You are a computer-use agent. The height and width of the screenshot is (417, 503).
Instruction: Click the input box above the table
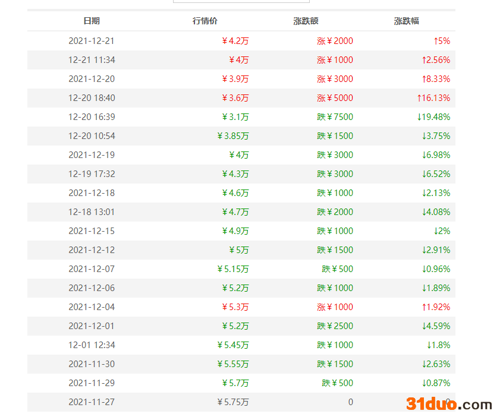pyautogui.click(x=241, y=2)
